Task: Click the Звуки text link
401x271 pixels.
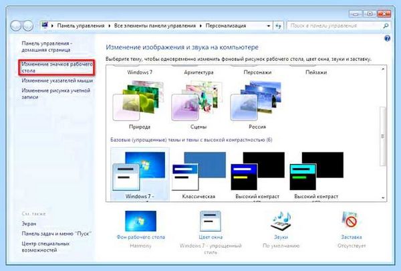Action: (x=281, y=237)
